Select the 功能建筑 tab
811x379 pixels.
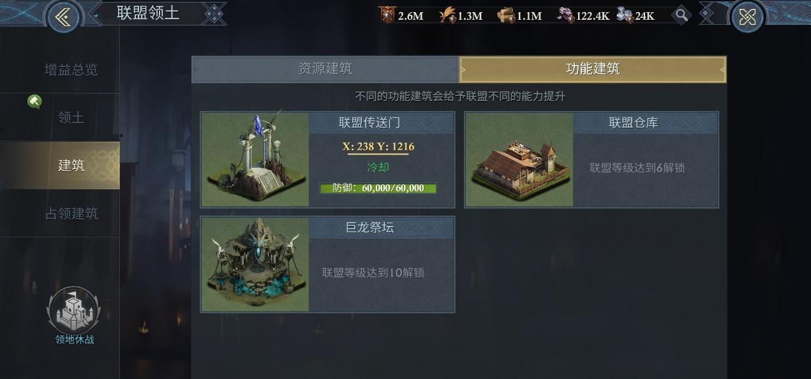(593, 69)
